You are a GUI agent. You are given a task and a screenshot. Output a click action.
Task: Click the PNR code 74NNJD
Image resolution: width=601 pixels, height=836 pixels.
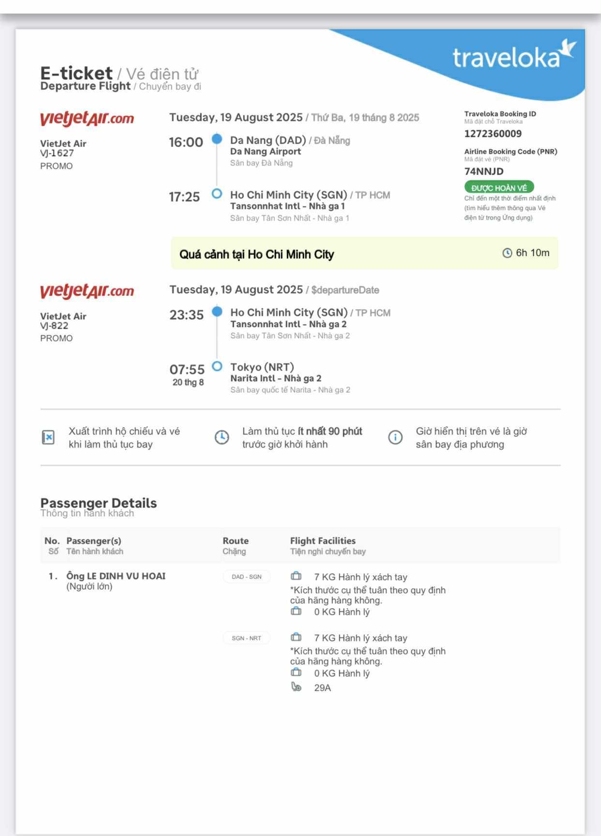click(484, 171)
